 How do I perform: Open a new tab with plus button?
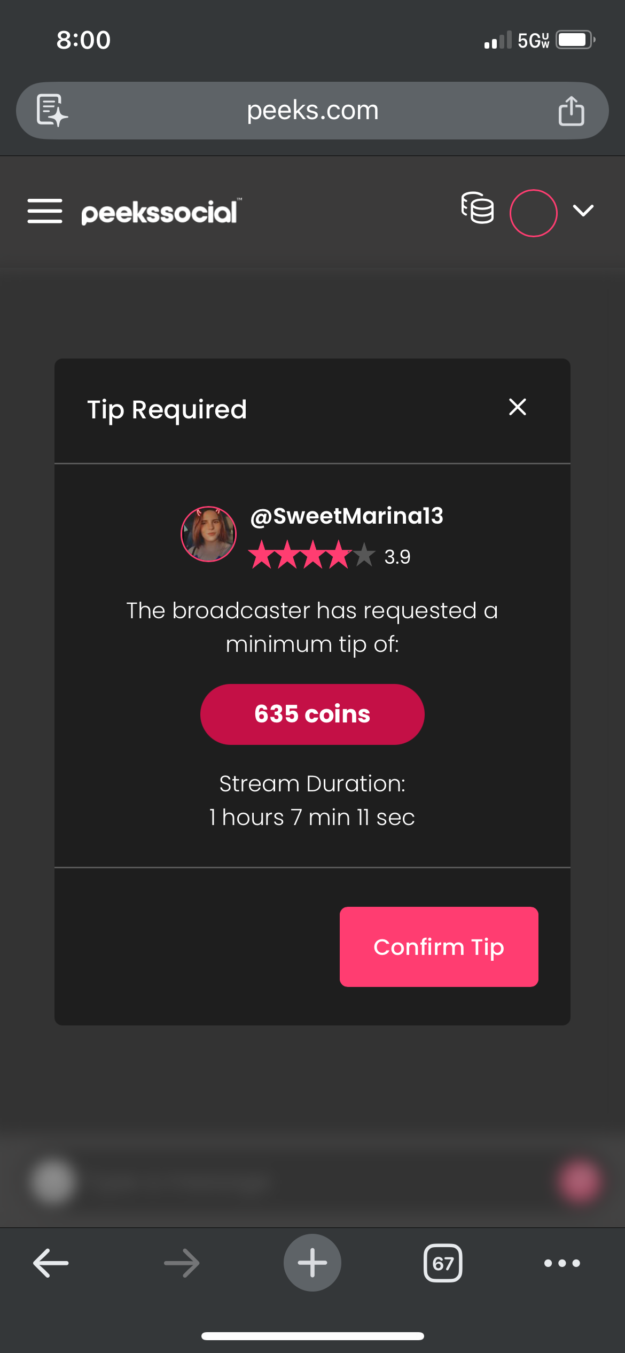tap(312, 1263)
